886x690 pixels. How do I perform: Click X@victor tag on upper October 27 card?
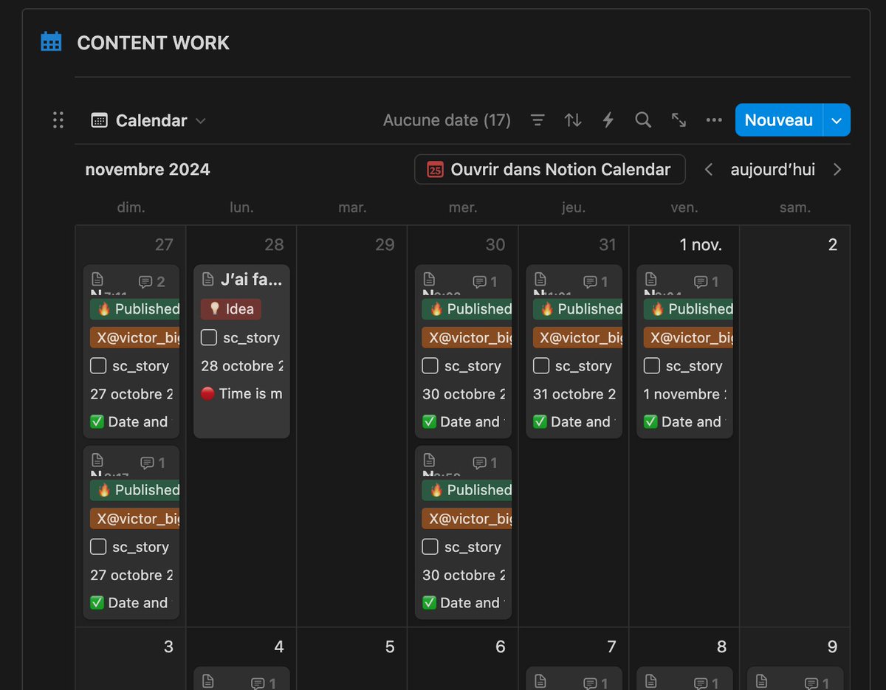[x=134, y=338]
